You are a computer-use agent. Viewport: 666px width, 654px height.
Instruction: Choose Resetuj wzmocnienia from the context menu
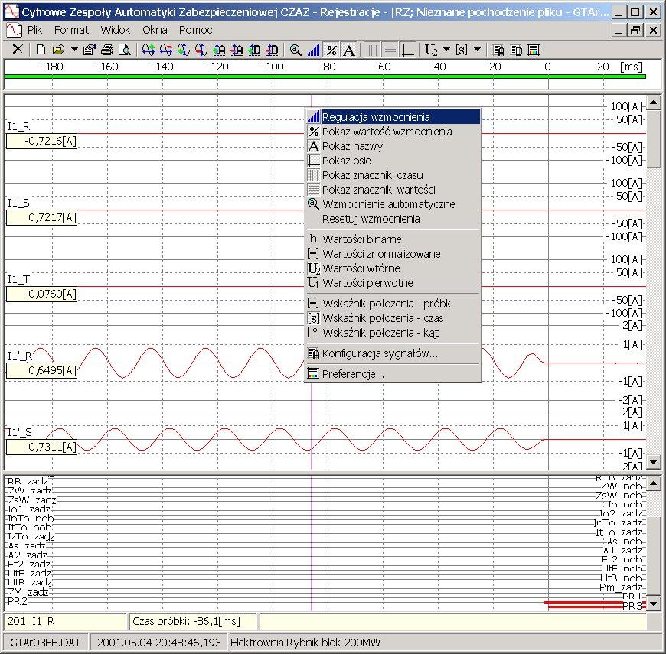(393, 219)
